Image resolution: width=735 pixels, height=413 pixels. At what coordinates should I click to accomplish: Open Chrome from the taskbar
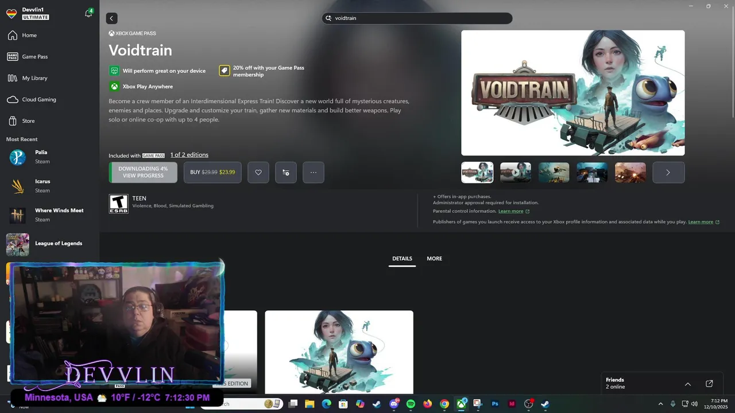(x=444, y=404)
